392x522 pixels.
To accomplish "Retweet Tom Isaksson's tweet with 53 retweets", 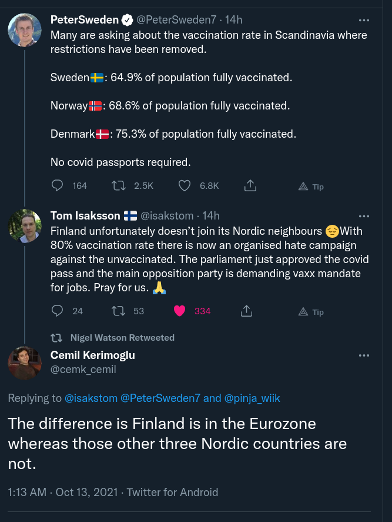I will pyautogui.click(x=119, y=311).
